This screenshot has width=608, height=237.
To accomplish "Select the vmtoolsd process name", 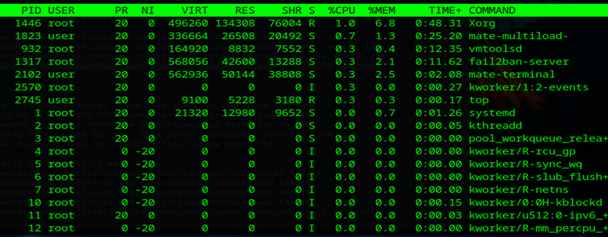I will (x=495, y=49).
